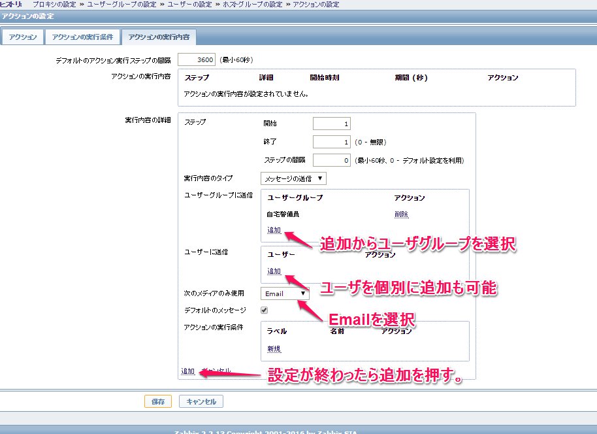The image size is (597, 434).
Task: Click 追加 under the ユーザー list
Action: [x=274, y=271]
